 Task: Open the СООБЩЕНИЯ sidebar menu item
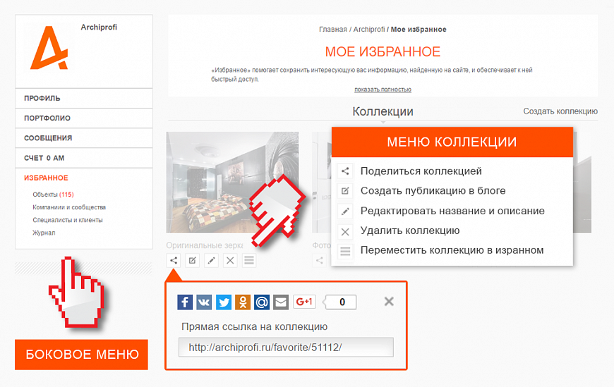tap(48, 138)
